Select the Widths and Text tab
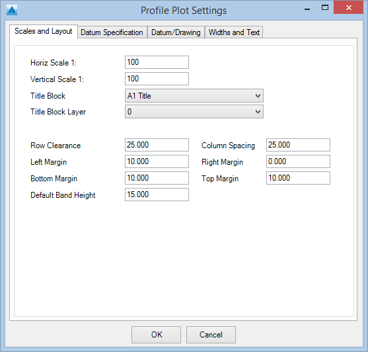Screen dimensions: 368x352 coord(234,32)
